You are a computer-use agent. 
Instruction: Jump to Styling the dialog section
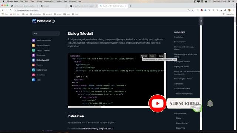181,66
